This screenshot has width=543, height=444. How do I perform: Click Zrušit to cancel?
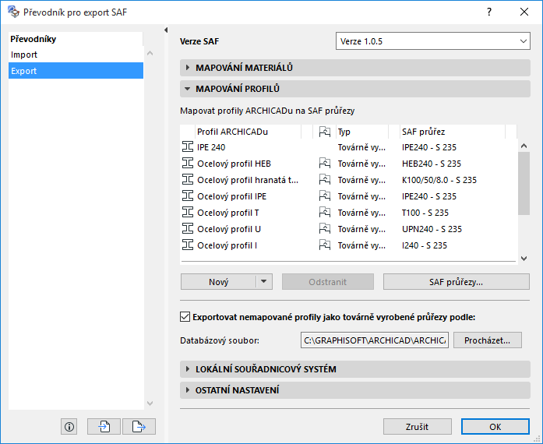click(417, 426)
